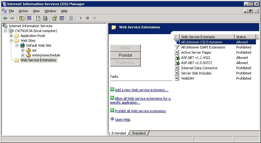The image size is (261, 143).
Task: Select WebDAV in the extension list
Action: point(188,78)
